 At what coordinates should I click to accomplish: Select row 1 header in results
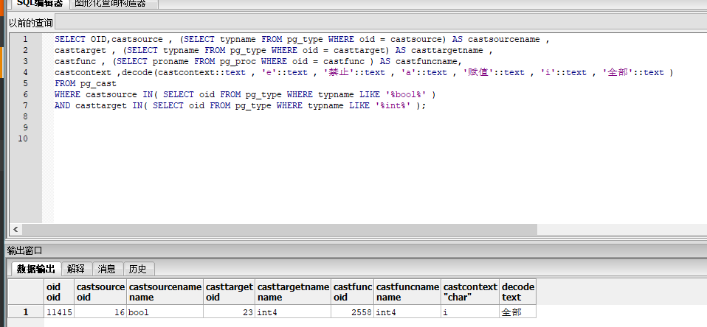pyautogui.click(x=26, y=312)
